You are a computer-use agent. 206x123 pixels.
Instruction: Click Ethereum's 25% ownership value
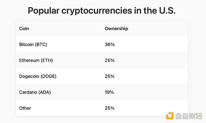click(110, 60)
